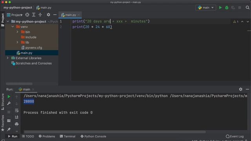Hide the Run tool window
The width and height of the screenshot is (251, 141).
pyautogui.click(x=247, y=89)
